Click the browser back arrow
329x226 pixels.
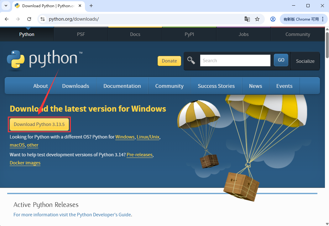click(x=7, y=19)
